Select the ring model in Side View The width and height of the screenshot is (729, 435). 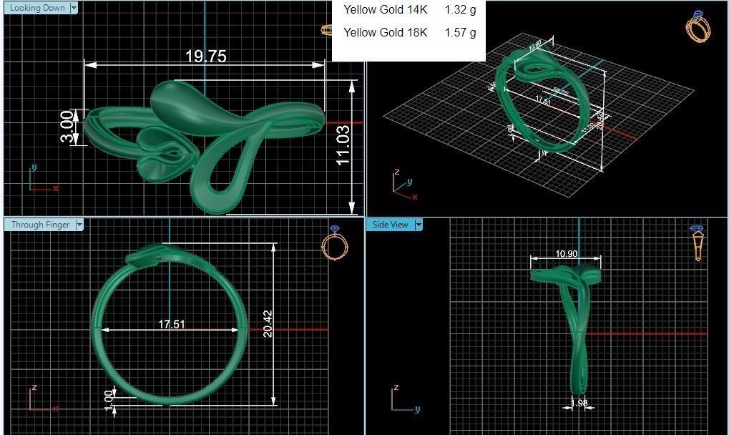[x=567, y=329]
